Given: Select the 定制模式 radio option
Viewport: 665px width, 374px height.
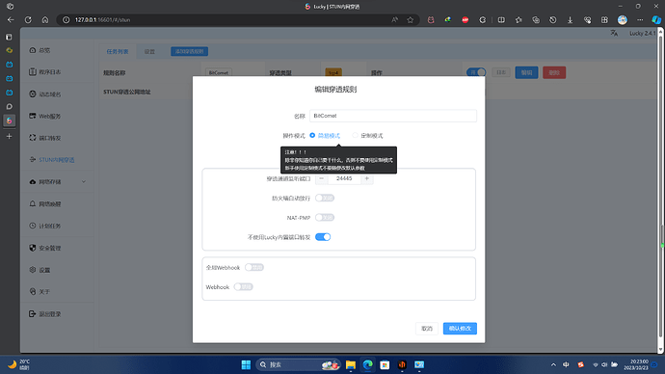Looking at the screenshot, I should 355,135.
